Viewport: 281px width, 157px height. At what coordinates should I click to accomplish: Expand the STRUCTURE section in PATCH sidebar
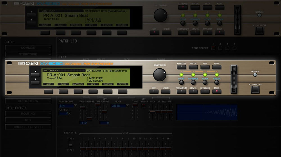pyautogui.click(x=28, y=54)
